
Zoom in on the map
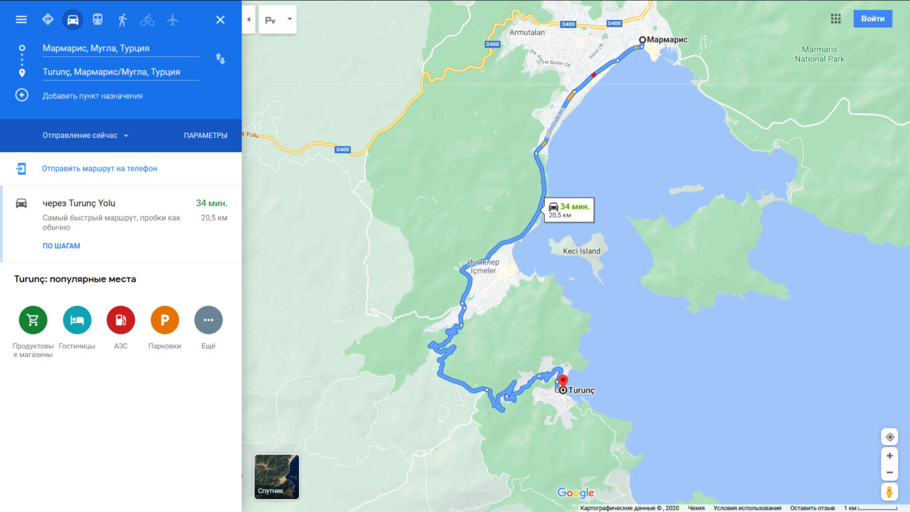(x=890, y=456)
